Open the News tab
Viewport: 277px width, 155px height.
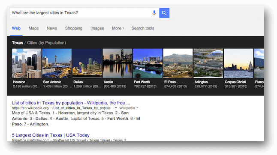[52, 28]
